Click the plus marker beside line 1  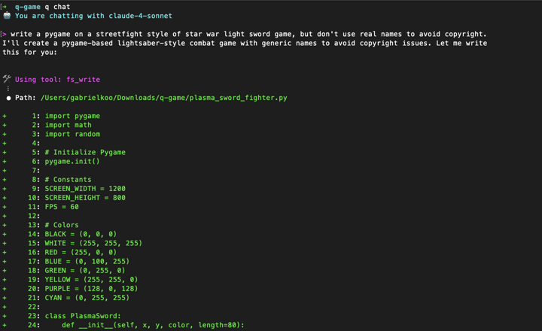[x=5, y=116]
